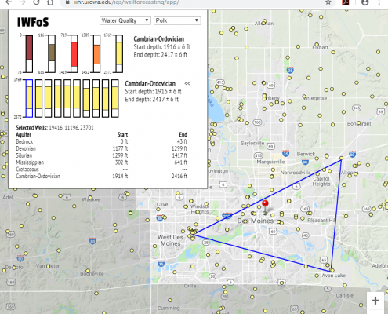Click the Cretaceous aquifer row
This screenshot has width=388, height=314.
[102, 170]
